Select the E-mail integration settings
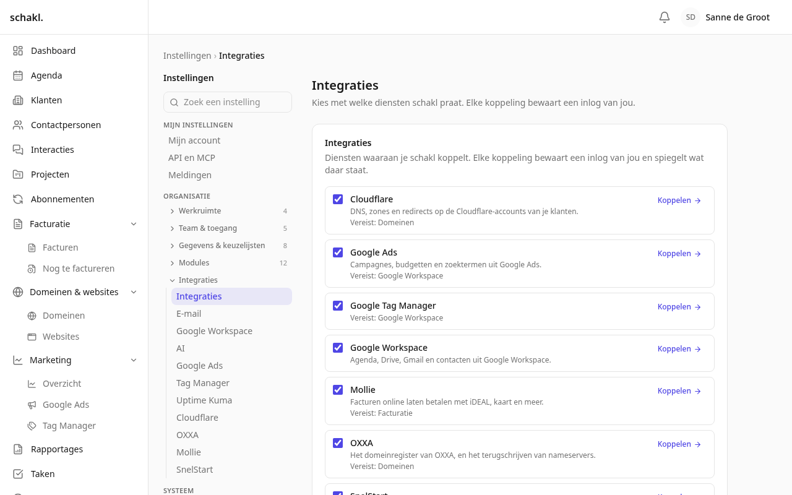792x495 pixels. (x=231, y=314)
